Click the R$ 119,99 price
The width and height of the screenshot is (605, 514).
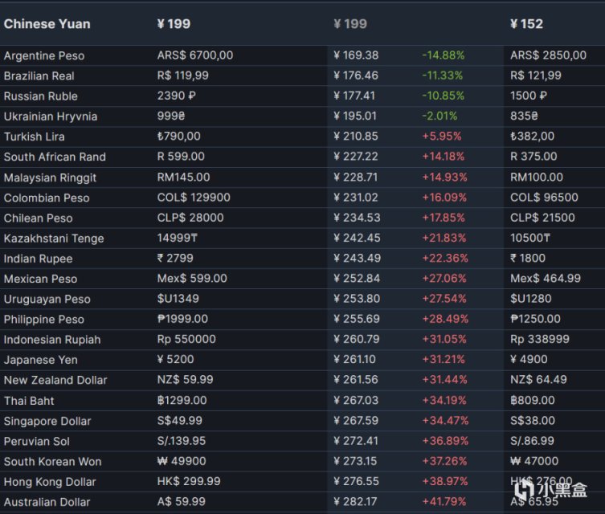coord(182,75)
